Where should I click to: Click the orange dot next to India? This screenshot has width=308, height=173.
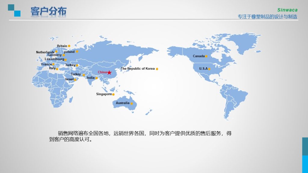(97, 78)
